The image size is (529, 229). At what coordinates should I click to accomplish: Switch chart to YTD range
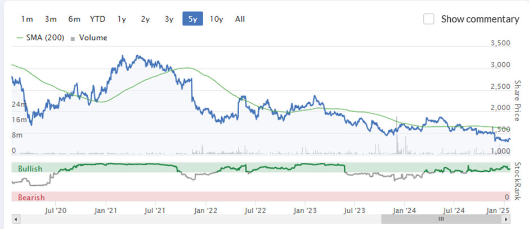point(98,19)
